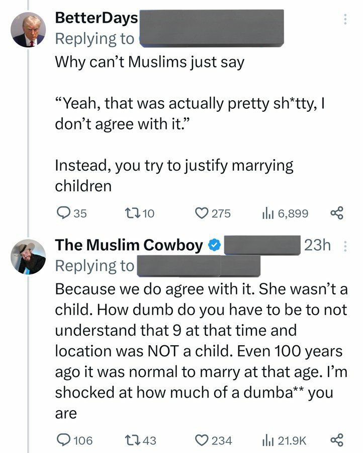Screen dimensions: 363x453
Task: Share The Muslim Cowboy tweet
Action: click(336, 440)
